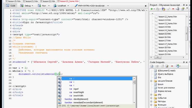Select the 'Форма логина' snippet
The image size is (192, 108).
(x=164, y=91)
